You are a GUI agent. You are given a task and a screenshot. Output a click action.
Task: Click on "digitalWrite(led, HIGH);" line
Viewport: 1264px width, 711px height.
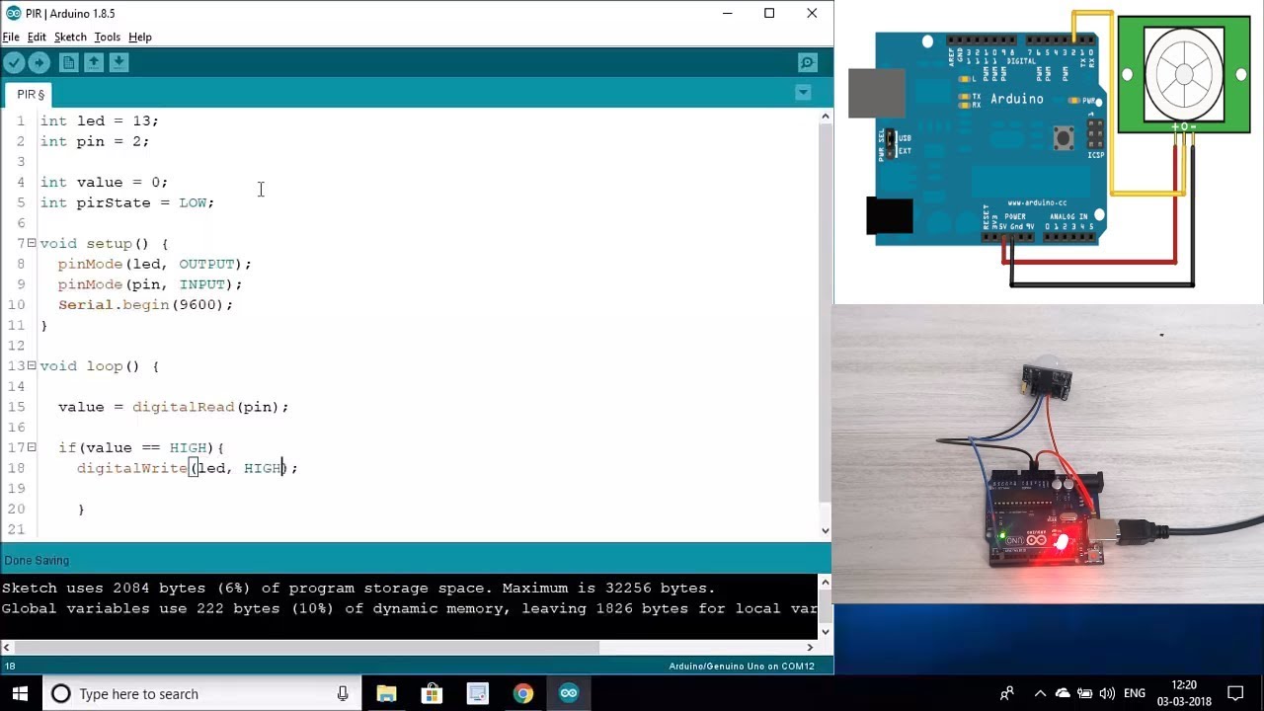click(188, 468)
